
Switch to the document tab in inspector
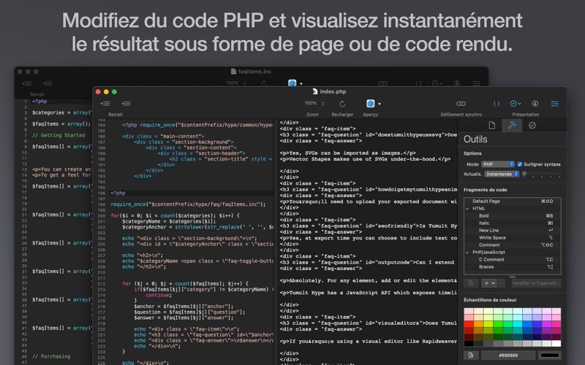point(491,126)
